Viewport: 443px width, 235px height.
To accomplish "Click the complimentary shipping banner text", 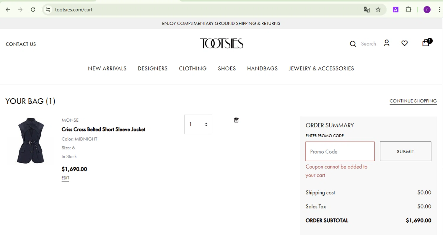I will [221, 23].
